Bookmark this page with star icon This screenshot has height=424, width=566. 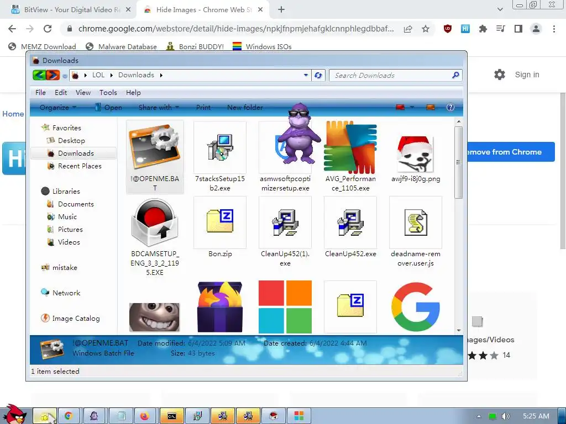(426, 29)
